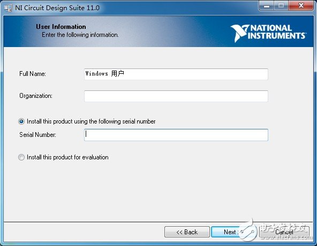Close the NI Circuit Design Suite window

click(301, 6)
